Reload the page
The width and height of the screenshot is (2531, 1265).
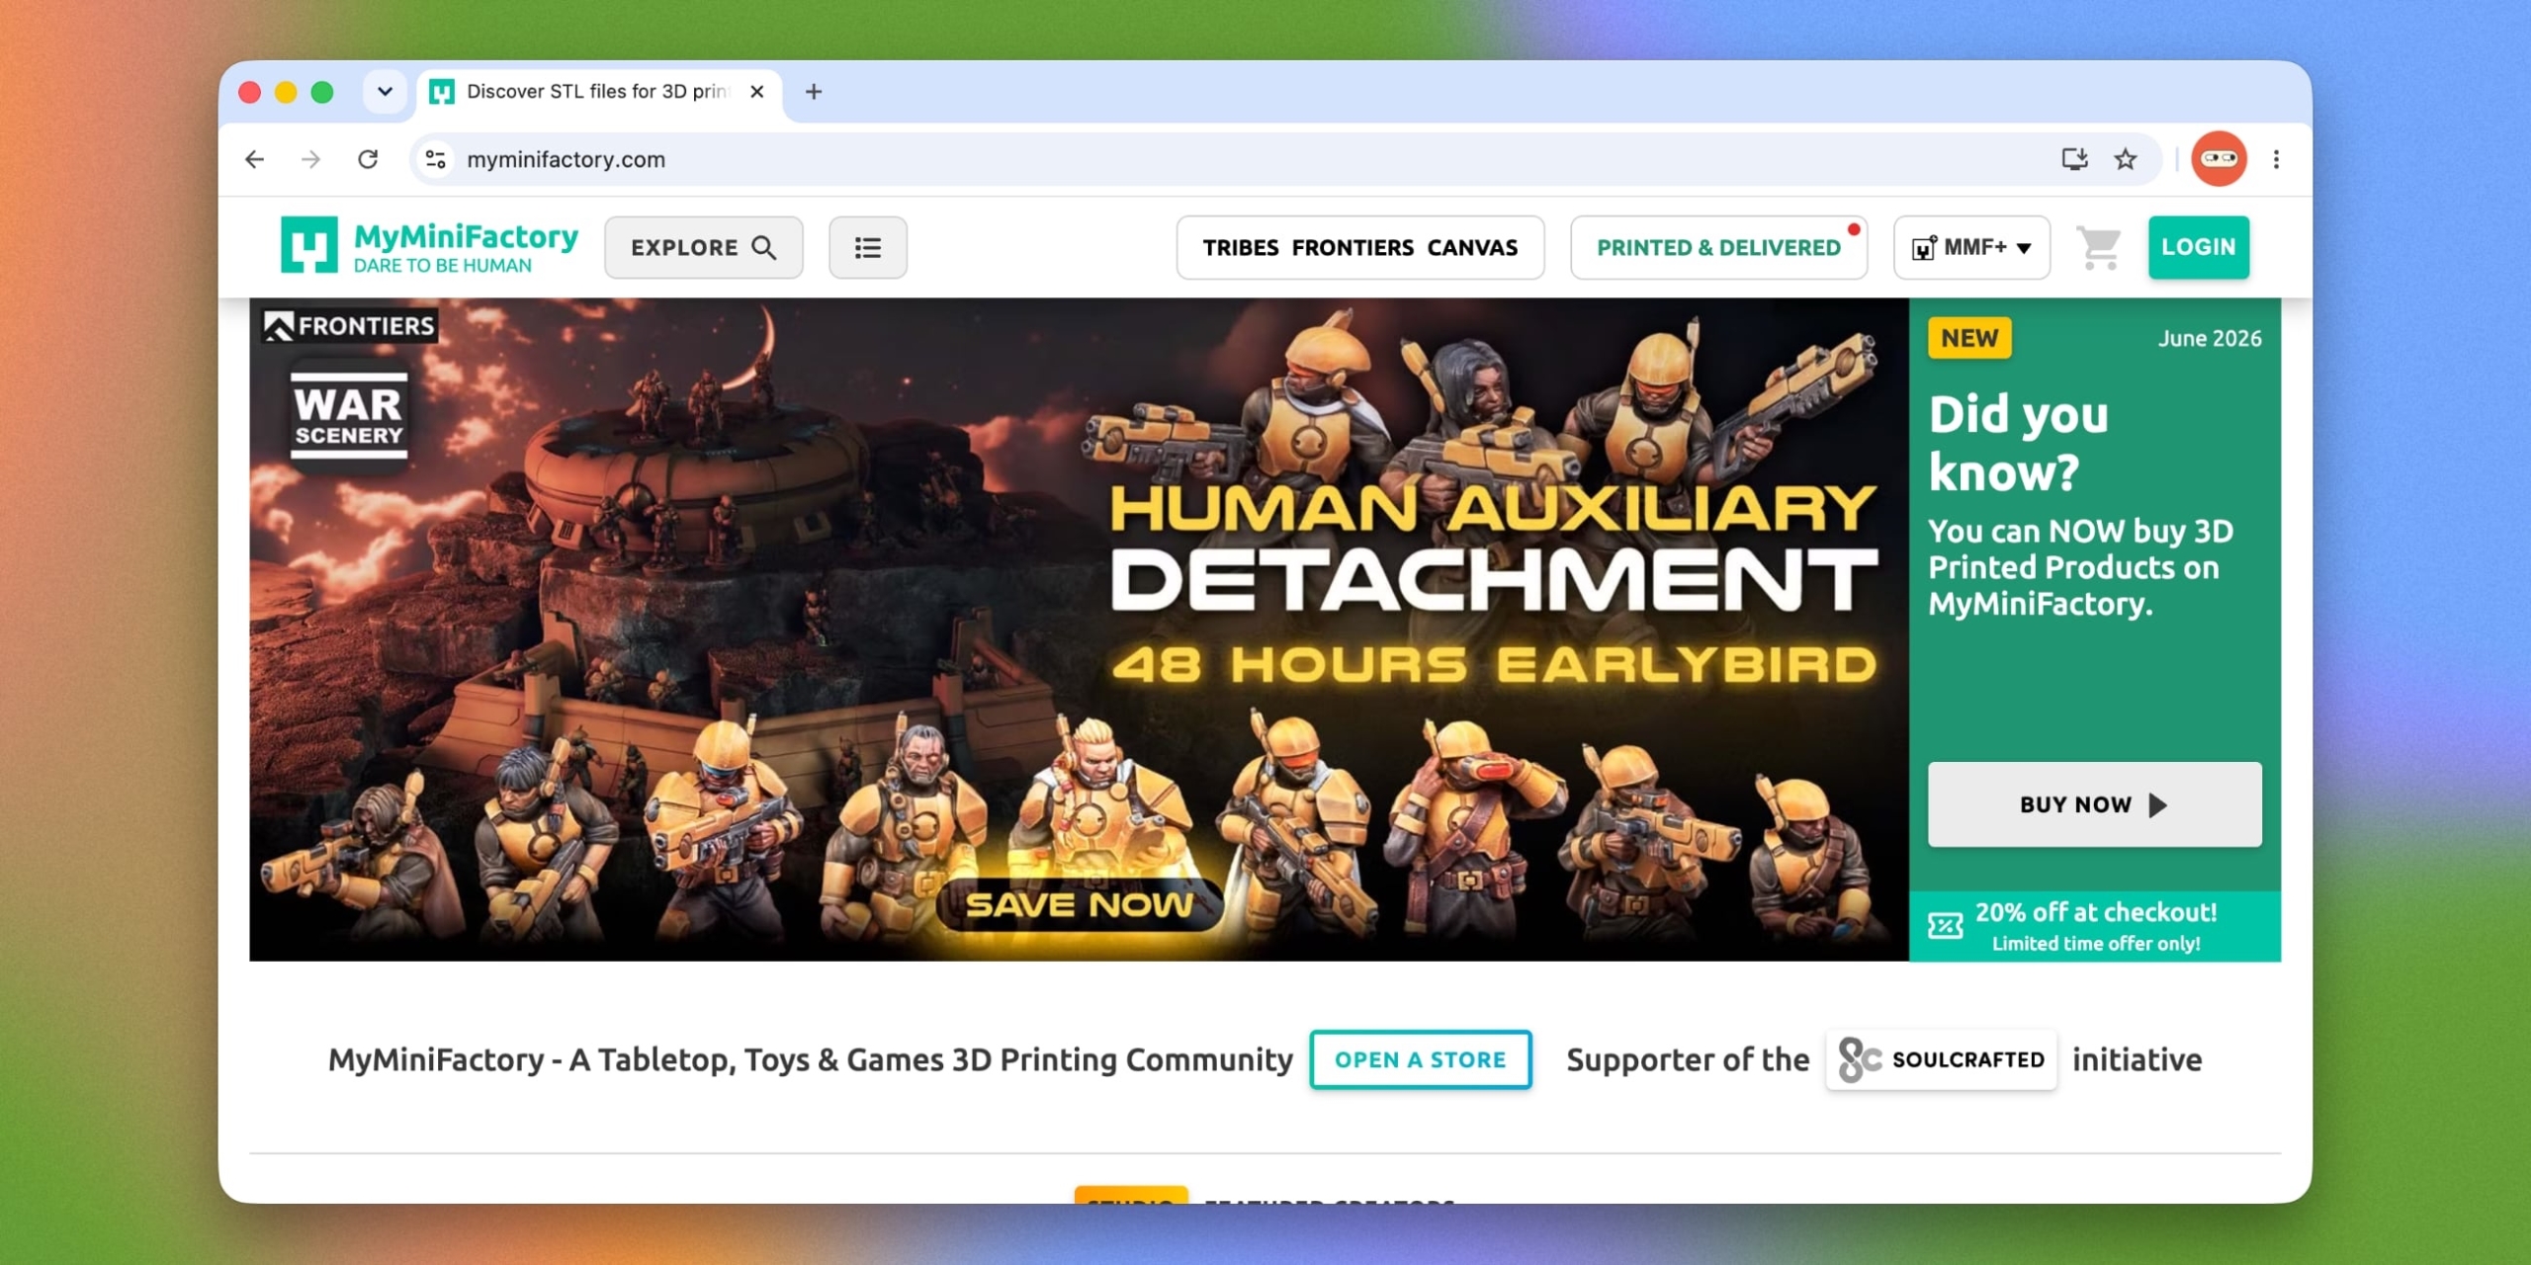click(x=368, y=159)
